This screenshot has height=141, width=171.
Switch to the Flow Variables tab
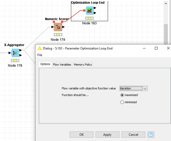62,65
